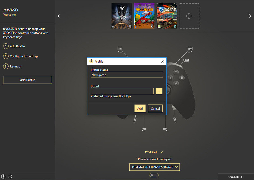Click the B button on the controller
The width and height of the screenshot is (254, 180).
(182, 78)
